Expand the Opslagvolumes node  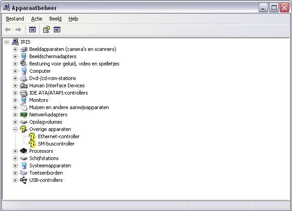click(15, 122)
